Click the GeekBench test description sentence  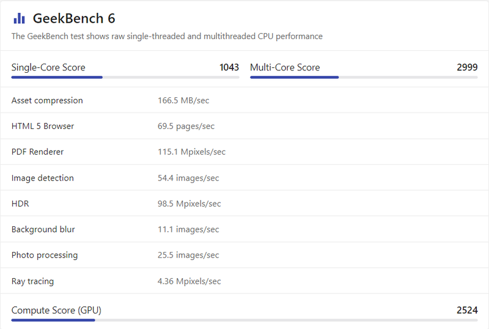[167, 36]
